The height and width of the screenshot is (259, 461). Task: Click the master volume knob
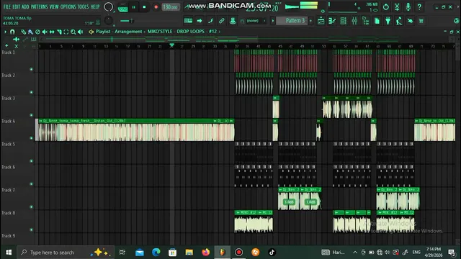click(109, 6)
